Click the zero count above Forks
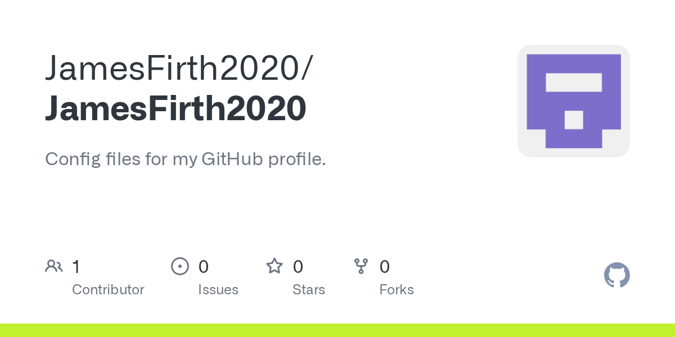Screen dimensions: 675x337 pyautogui.click(x=384, y=267)
